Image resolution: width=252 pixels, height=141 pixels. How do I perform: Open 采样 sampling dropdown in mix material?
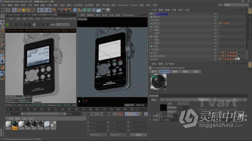183,104
